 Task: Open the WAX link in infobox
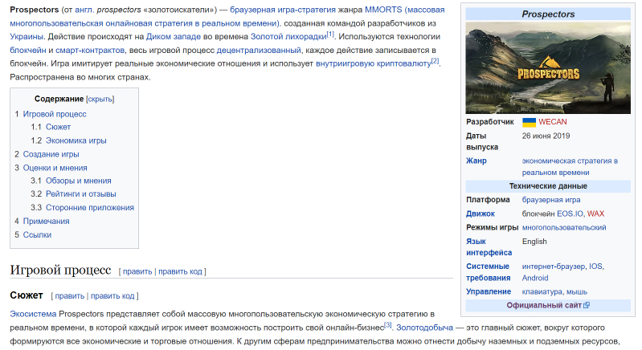pyautogui.click(x=595, y=214)
